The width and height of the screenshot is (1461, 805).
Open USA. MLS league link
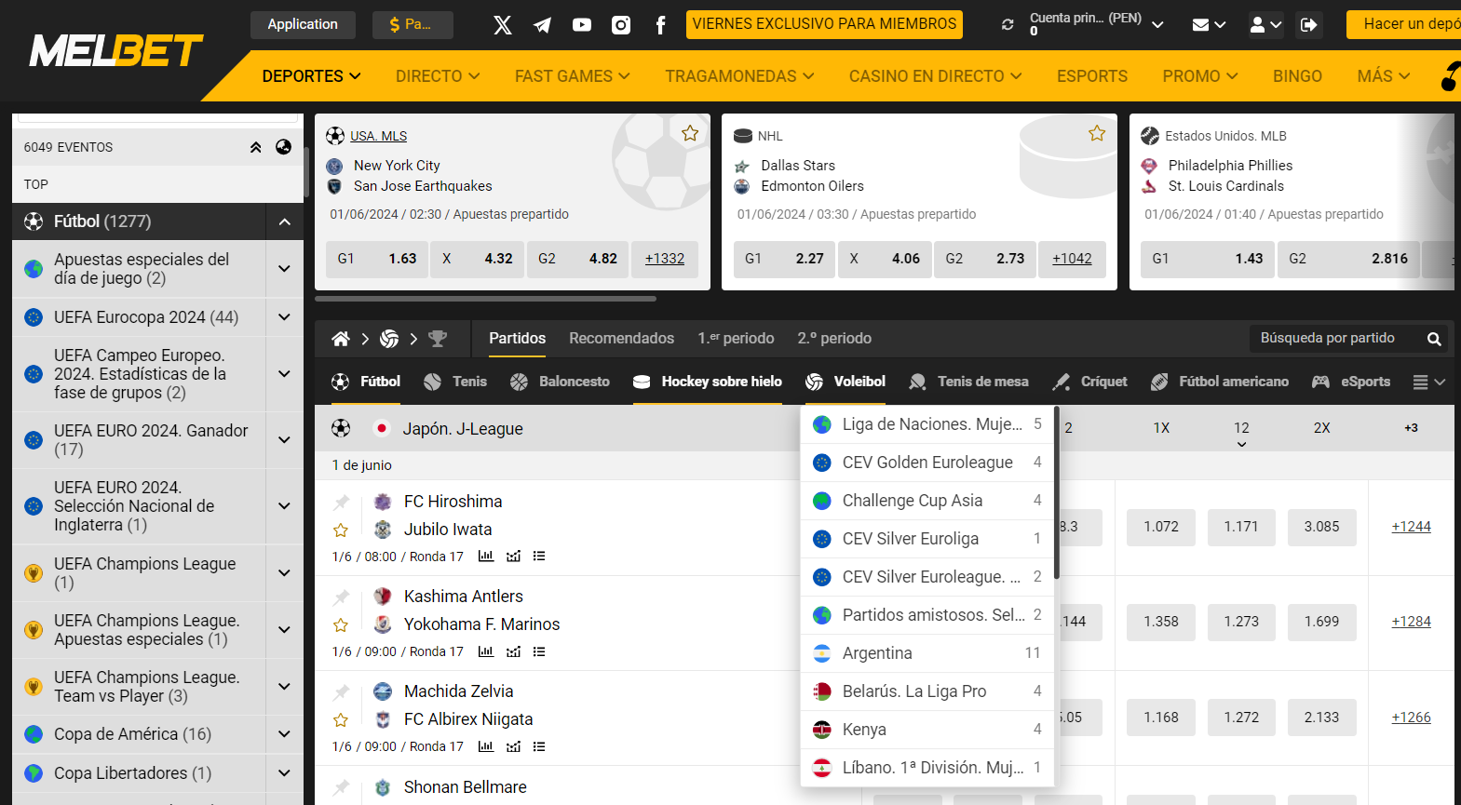pos(379,136)
